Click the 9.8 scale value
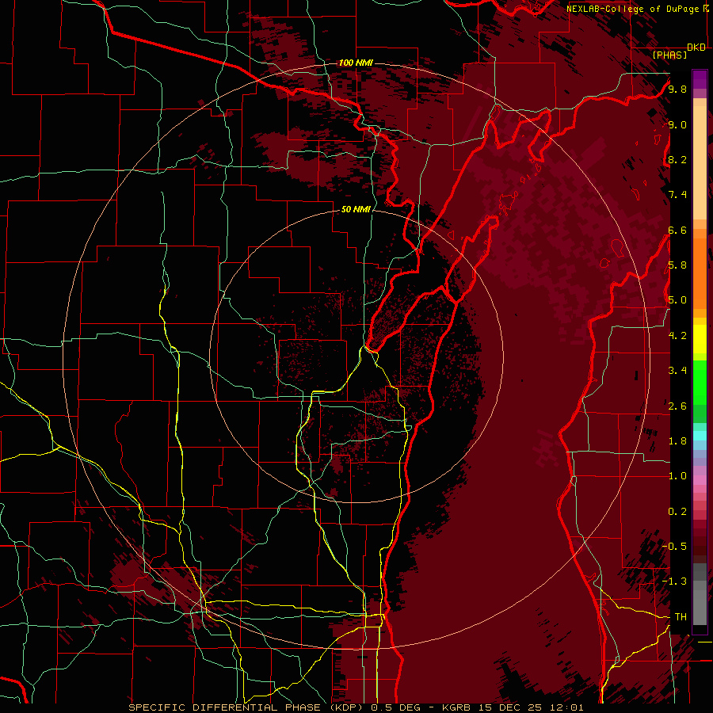 click(677, 89)
